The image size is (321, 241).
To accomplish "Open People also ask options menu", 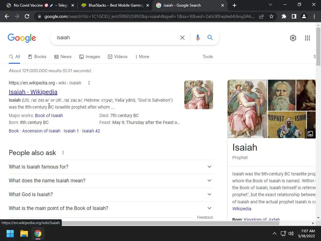I will [63, 153].
